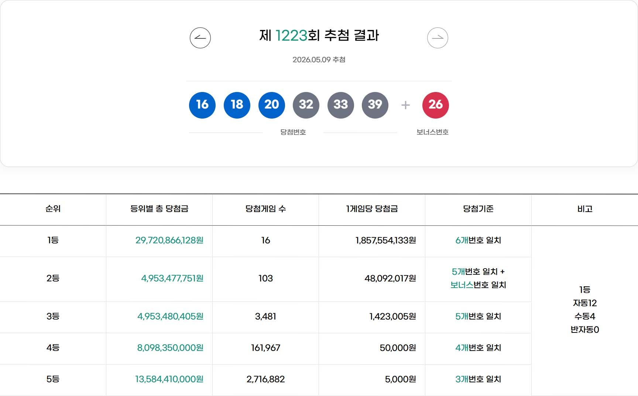The image size is (638, 396).
Task: Click the plus sign before the bonus ball
Action: (405, 105)
